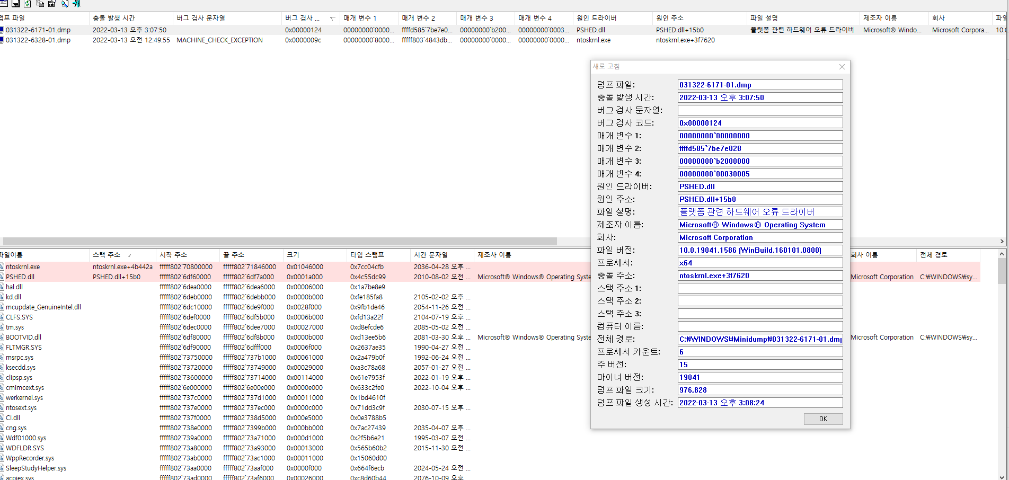Click the Copy selected items toolbar icon
The width and height of the screenshot is (1009, 480).
[x=40, y=3]
